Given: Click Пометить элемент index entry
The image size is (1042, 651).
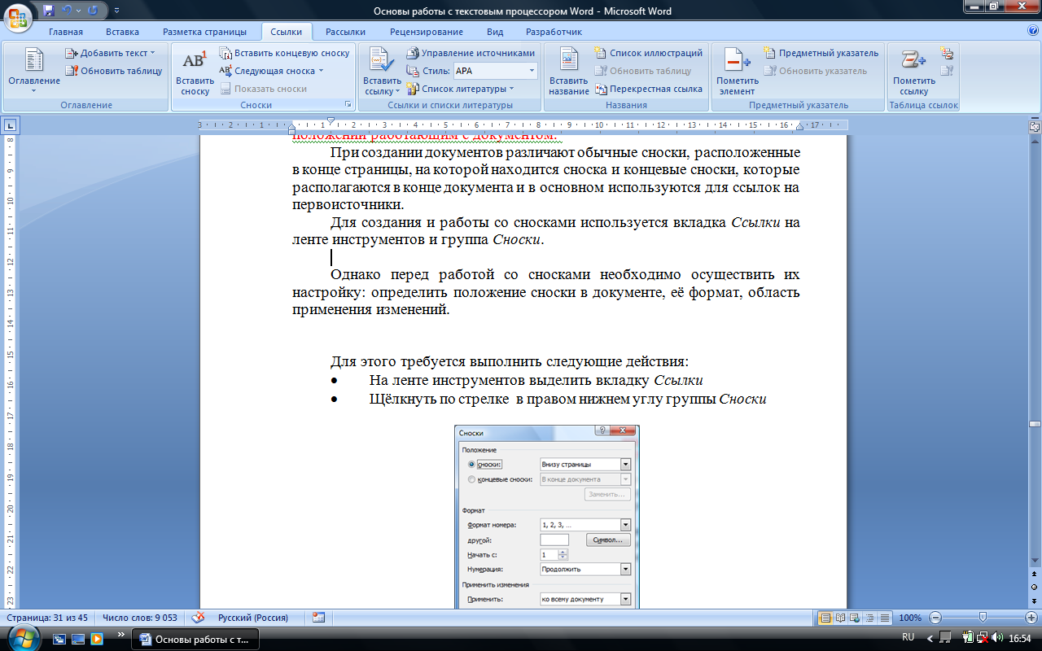Looking at the screenshot, I should click(x=737, y=72).
